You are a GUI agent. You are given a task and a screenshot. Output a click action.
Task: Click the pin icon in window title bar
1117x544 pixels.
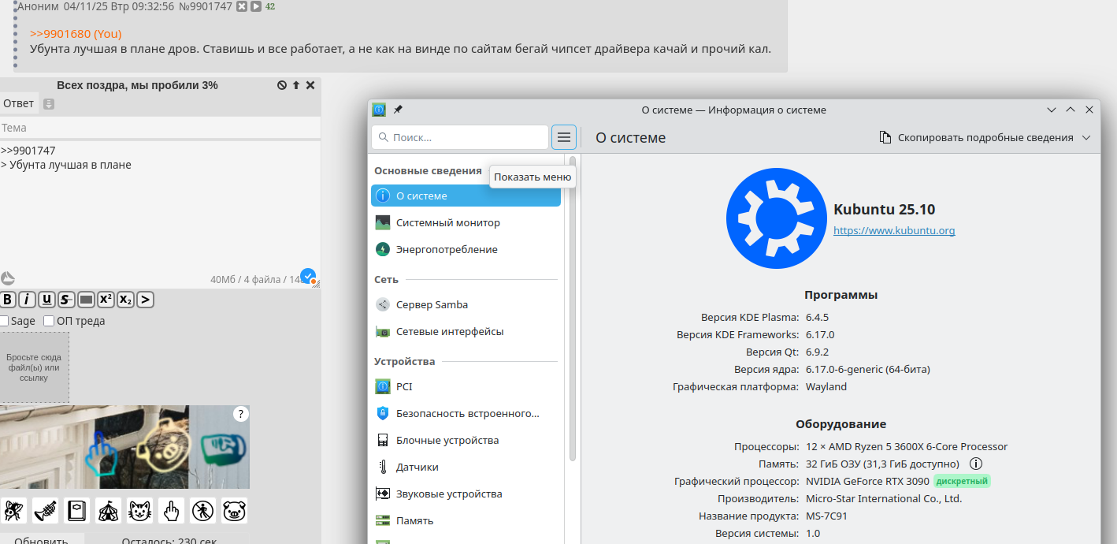click(x=398, y=110)
